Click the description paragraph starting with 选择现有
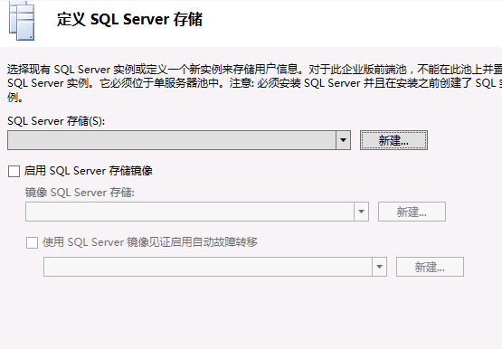The image size is (502, 349). point(254,83)
